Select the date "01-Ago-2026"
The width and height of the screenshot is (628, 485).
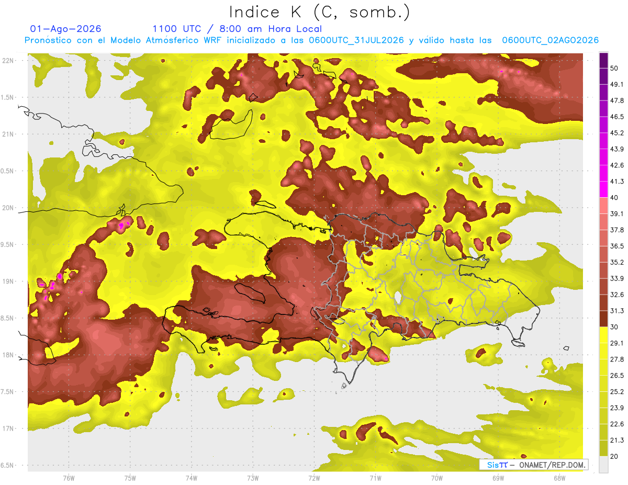tap(65, 29)
